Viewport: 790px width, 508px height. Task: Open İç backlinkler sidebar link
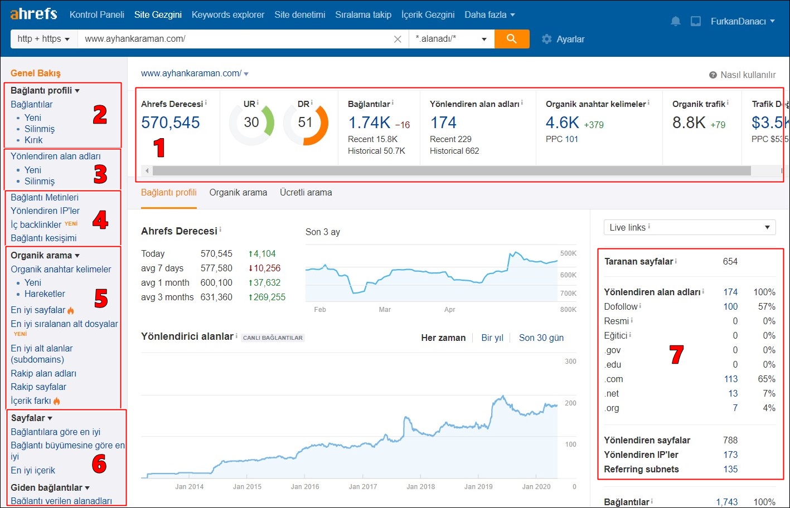[x=36, y=224]
